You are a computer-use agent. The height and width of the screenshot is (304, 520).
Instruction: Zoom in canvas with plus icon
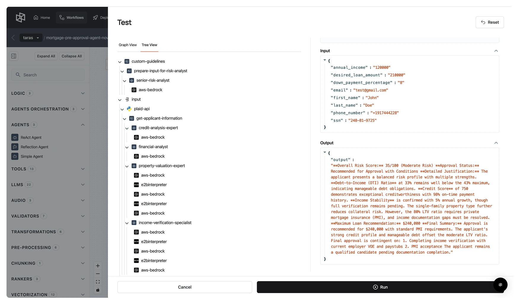pyautogui.click(x=98, y=266)
